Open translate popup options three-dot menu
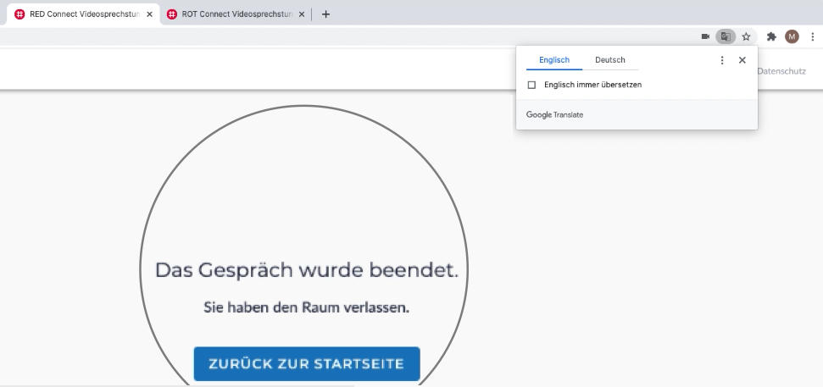Image resolution: width=823 pixels, height=387 pixels. pyautogui.click(x=722, y=60)
